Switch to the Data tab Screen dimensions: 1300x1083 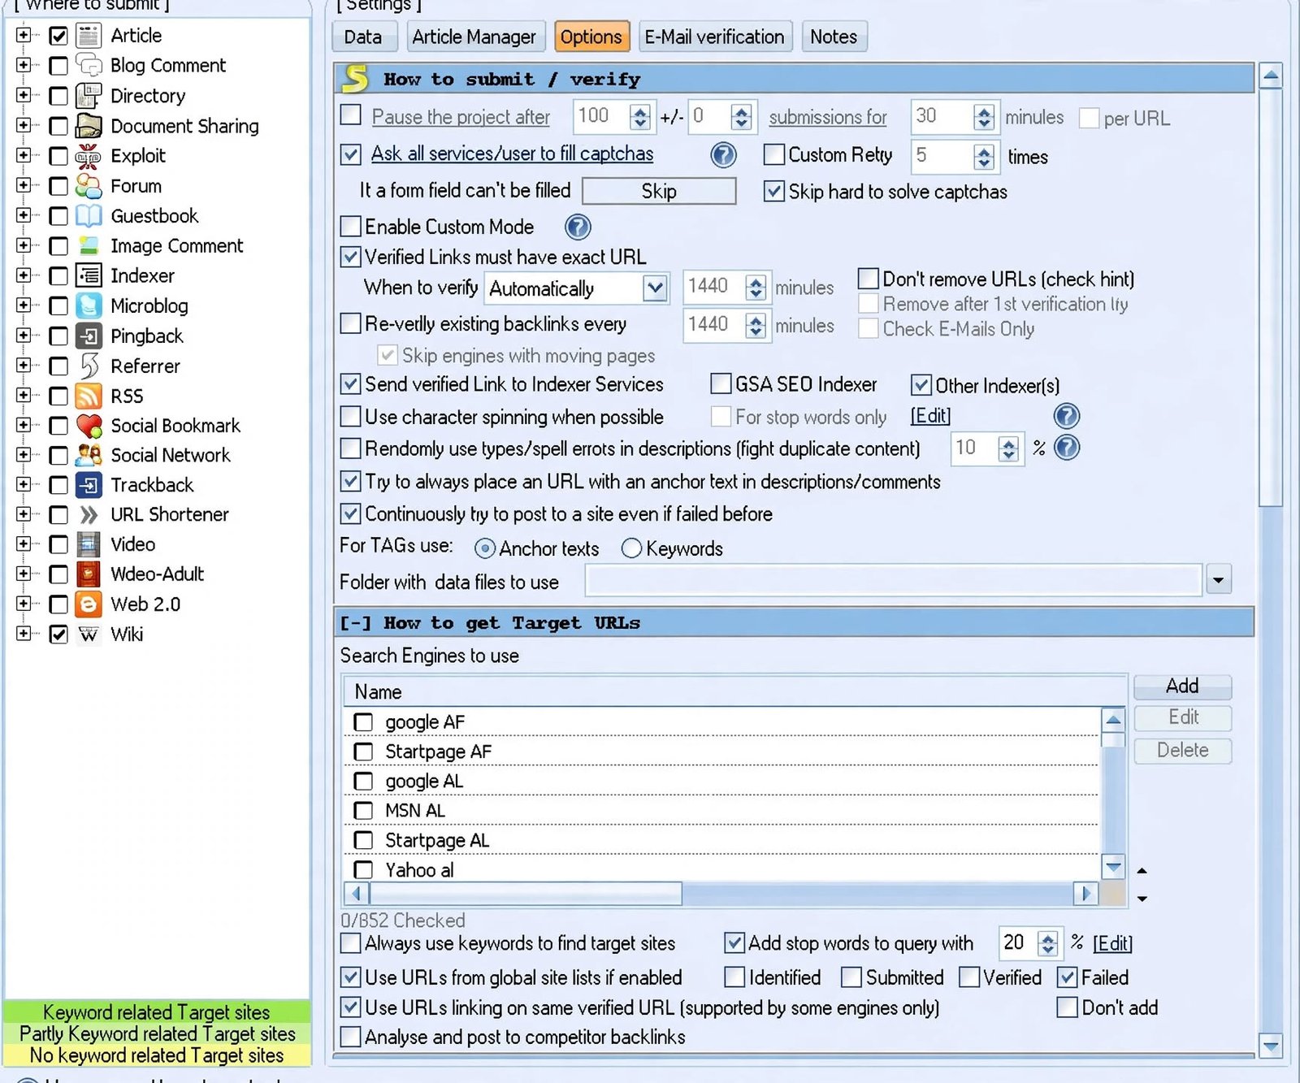363,37
